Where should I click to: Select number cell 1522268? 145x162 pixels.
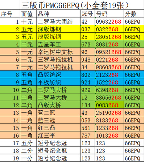[109, 82]
